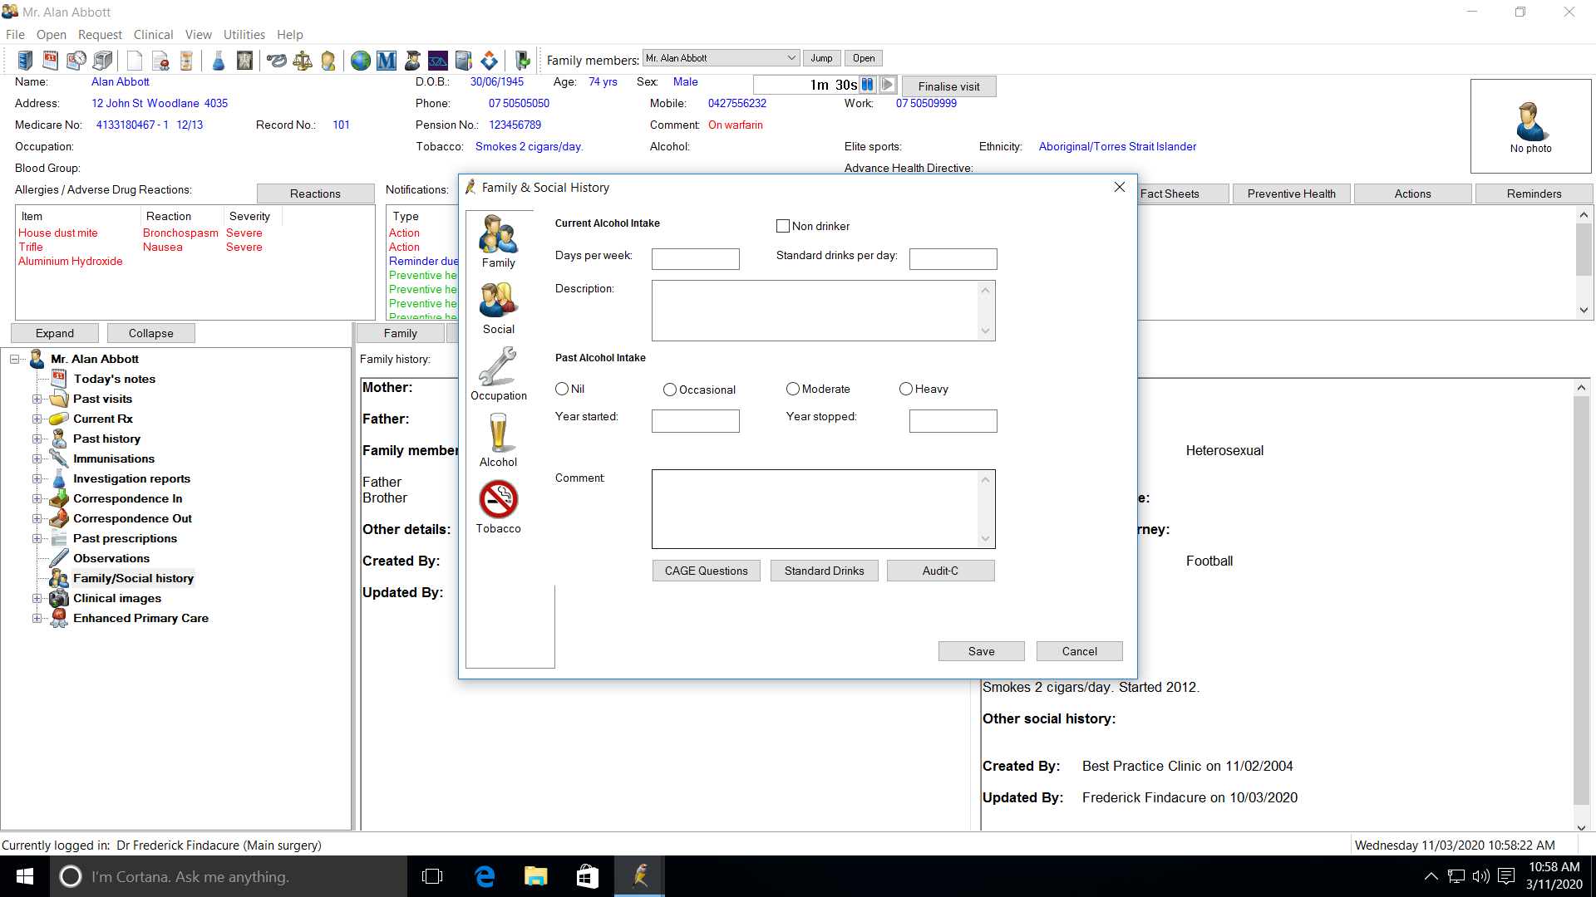Viewport: 1596px width, 897px height.
Task: Switch to the Preventive Health tab
Action: pos(1291,194)
